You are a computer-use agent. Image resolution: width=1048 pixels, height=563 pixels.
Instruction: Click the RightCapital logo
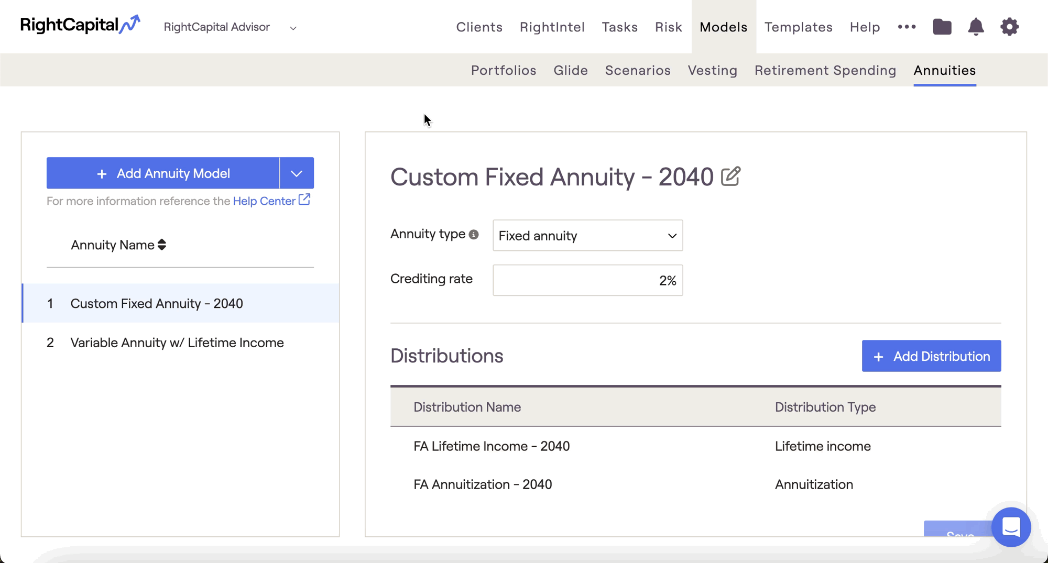coord(80,25)
